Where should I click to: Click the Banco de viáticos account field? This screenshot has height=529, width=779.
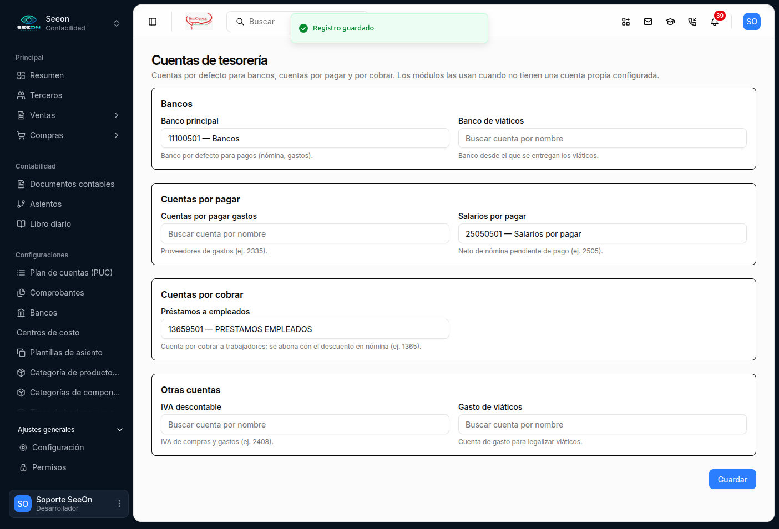pos(603,138)
